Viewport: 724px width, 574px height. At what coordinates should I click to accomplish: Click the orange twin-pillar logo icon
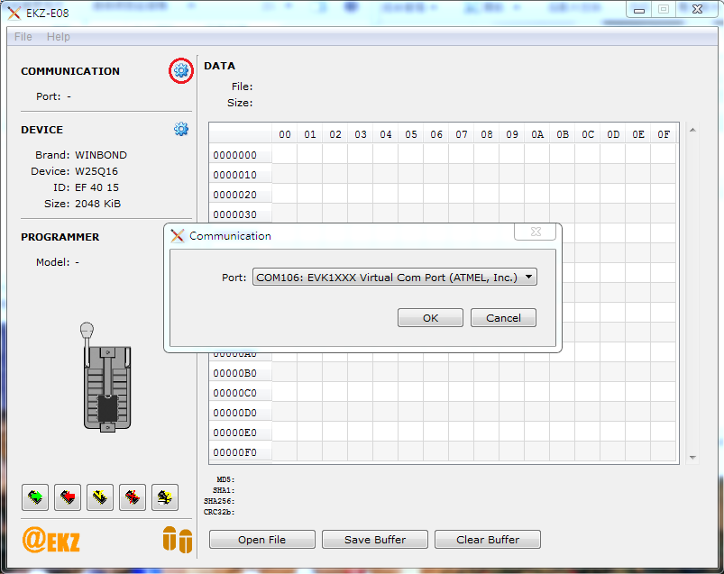[177, 540]
